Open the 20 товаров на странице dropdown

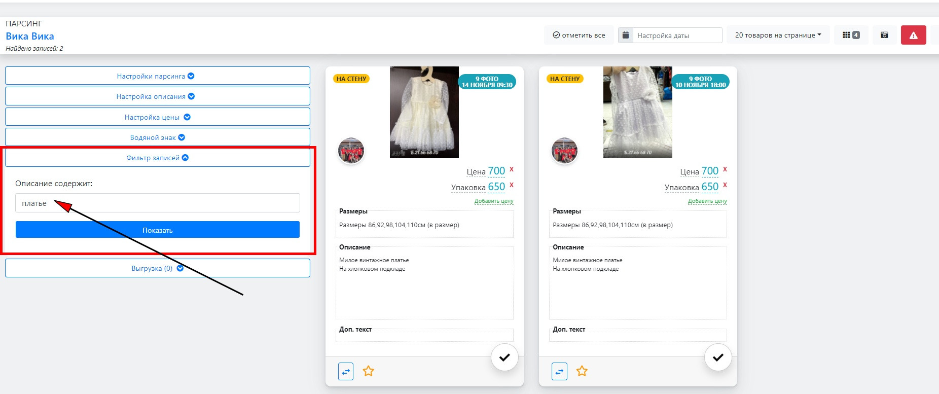778,35
